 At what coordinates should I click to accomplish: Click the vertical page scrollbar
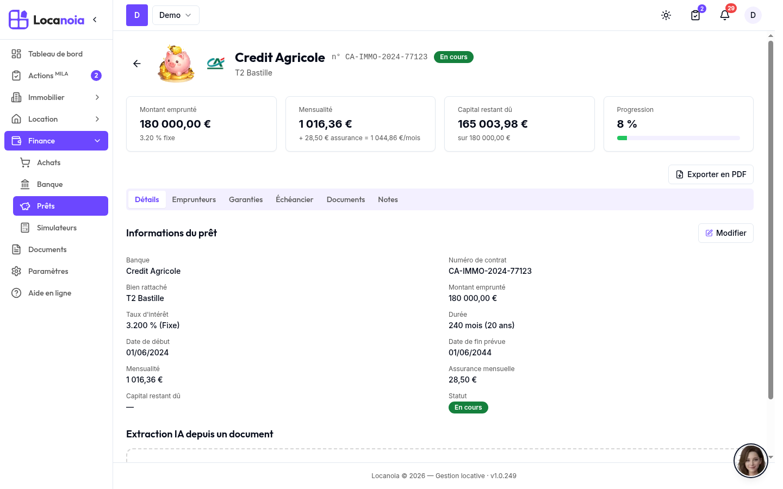click(x=770, y=220)
